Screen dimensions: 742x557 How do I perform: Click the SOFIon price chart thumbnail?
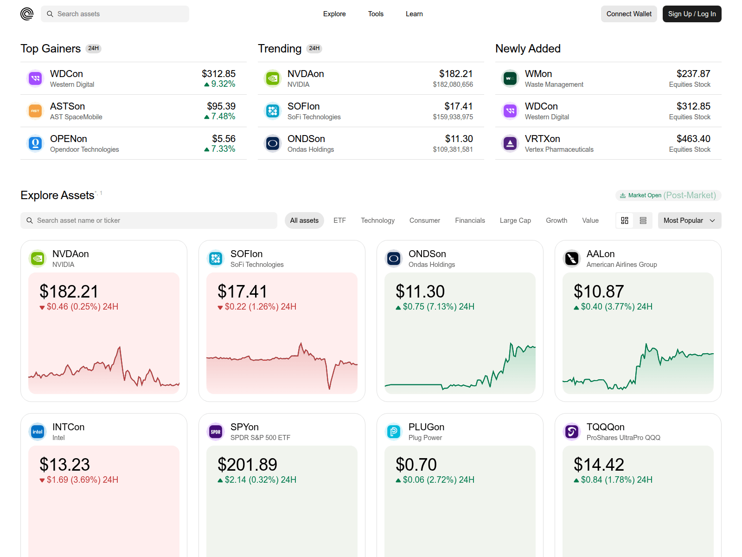(282, 367)
